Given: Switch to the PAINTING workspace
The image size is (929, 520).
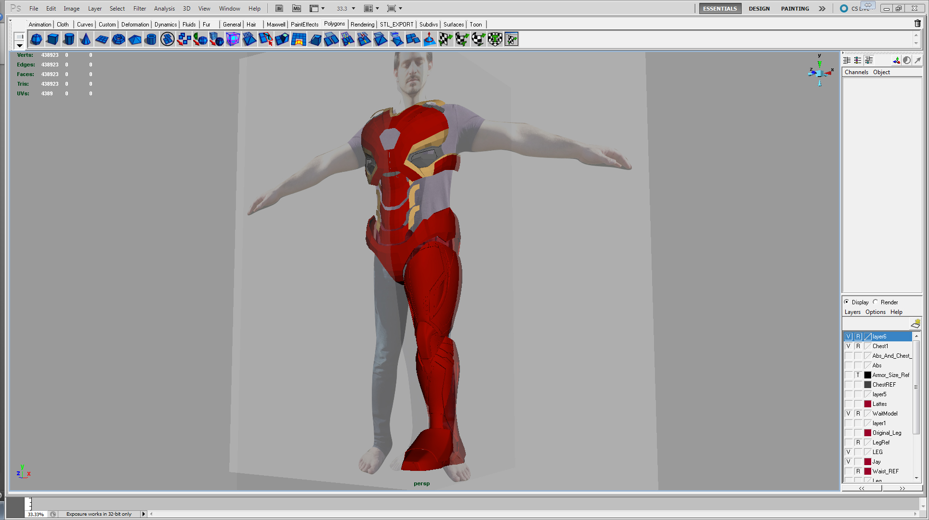Looking at the screenshot, I should click(x=795, y=9).
